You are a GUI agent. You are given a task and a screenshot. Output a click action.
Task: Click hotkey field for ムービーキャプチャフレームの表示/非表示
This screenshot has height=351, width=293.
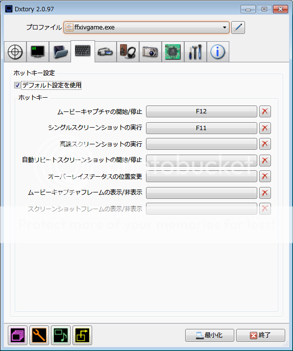tap(201, 193)
